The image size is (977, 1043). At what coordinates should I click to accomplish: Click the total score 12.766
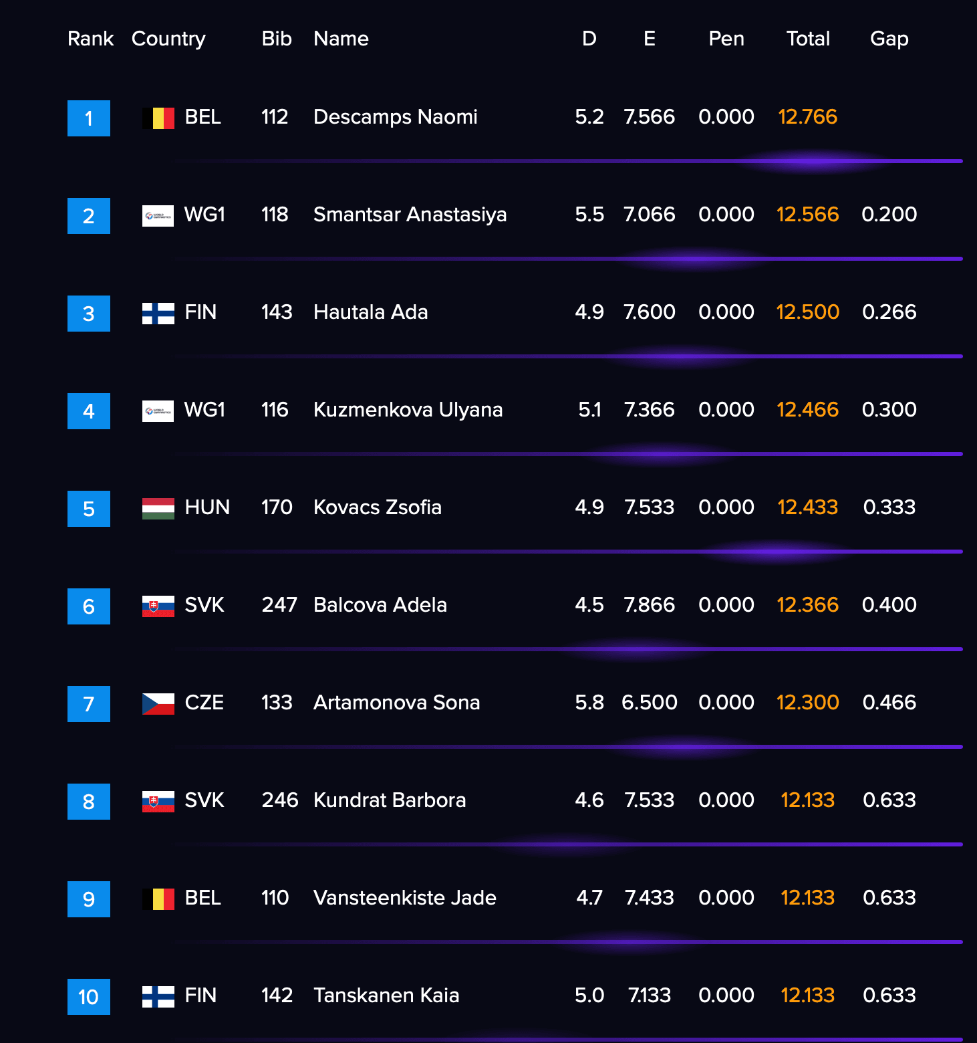pyautogui.click(x=808, y=117)
